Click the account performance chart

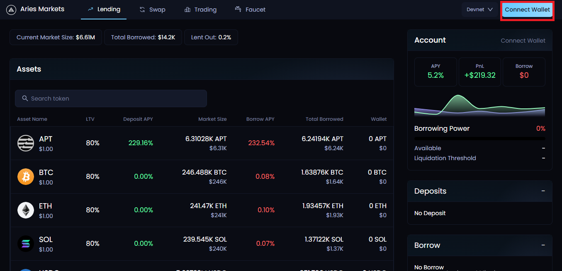(480, 105)
